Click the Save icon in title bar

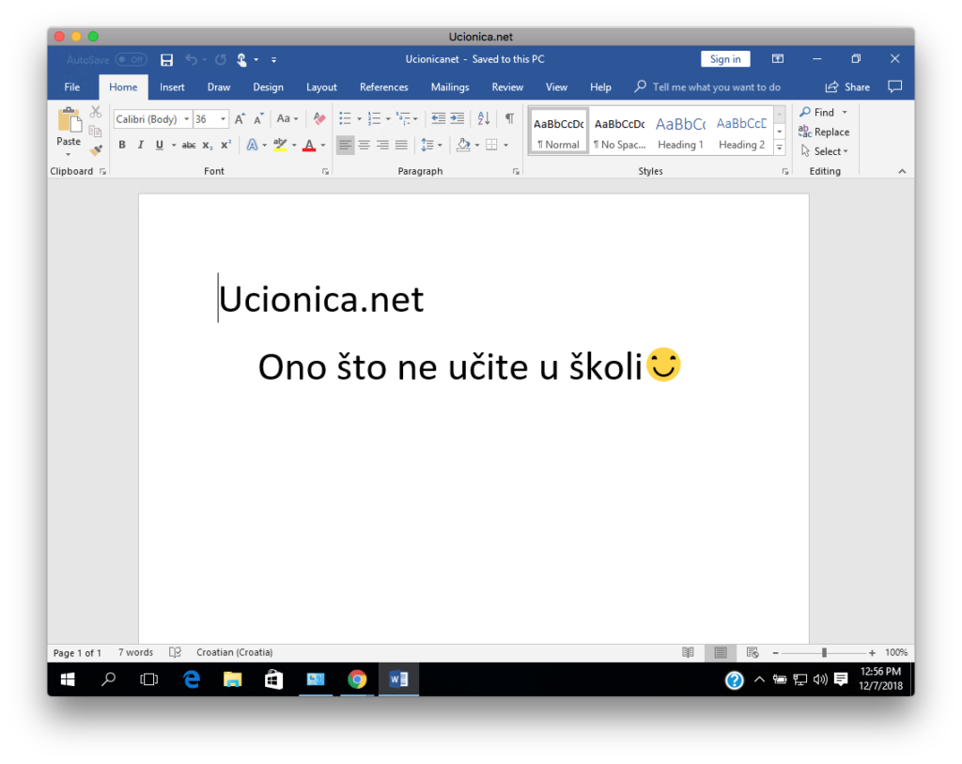[x=166, y=60]
